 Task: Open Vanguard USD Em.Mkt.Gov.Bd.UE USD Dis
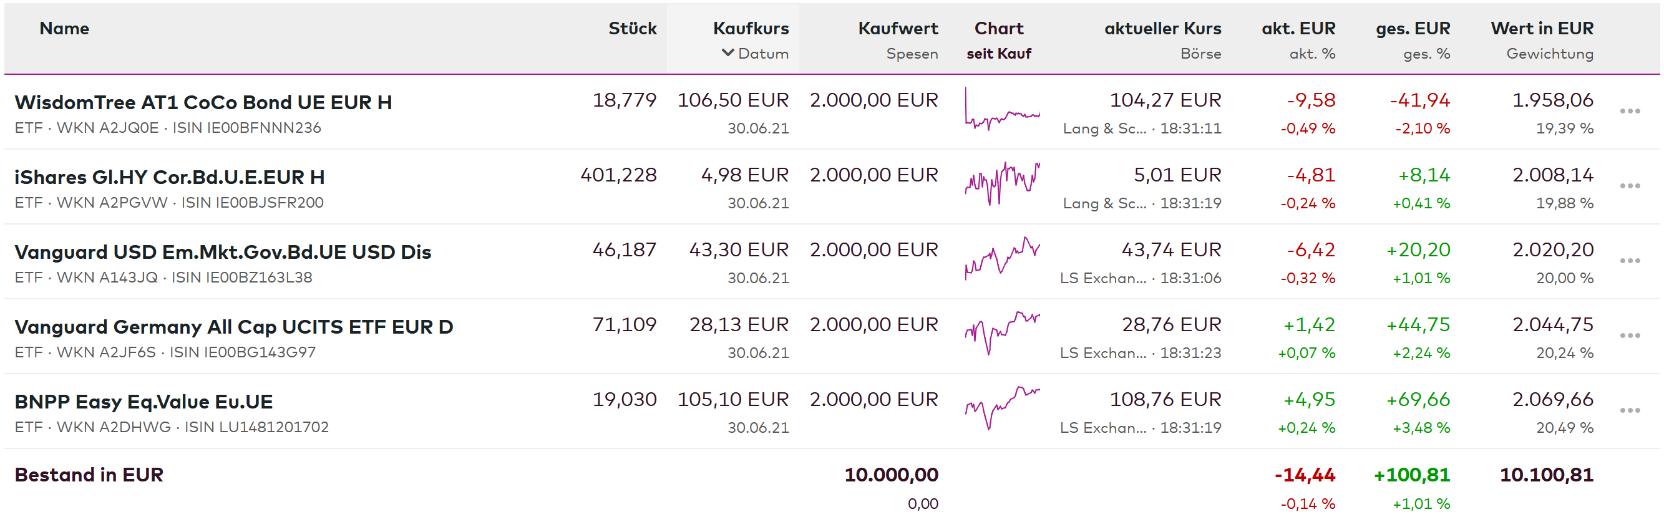[x=222, y=253]
